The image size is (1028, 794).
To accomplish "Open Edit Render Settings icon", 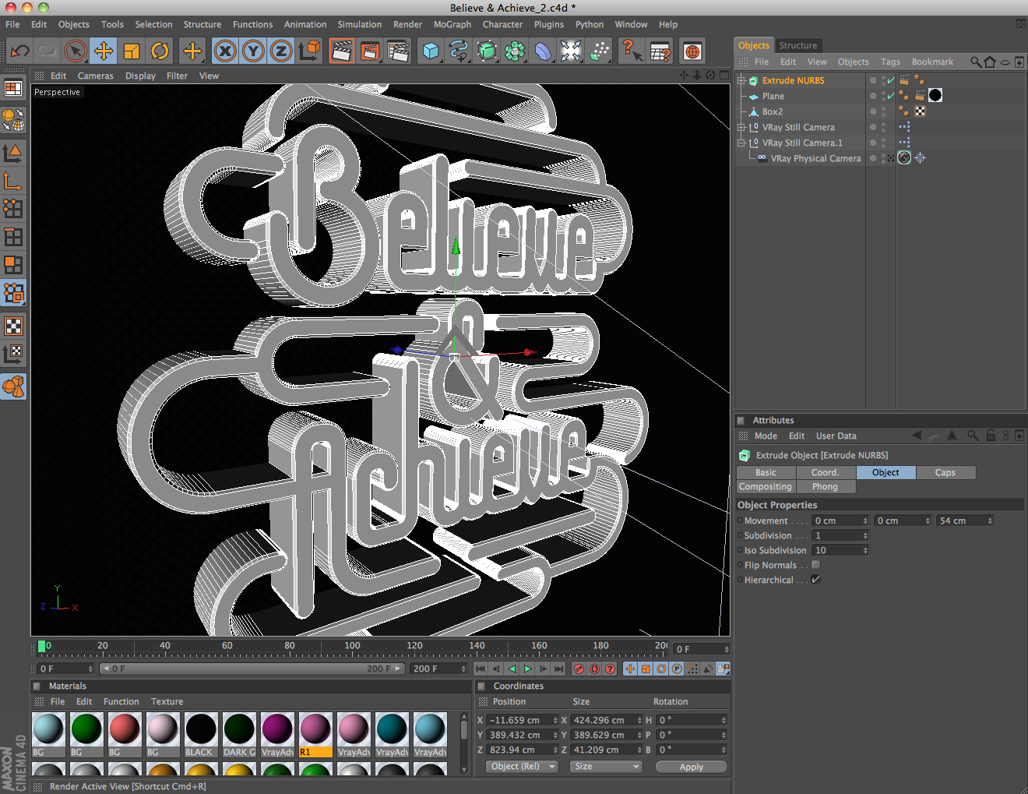I will click(x=397, y=51).
